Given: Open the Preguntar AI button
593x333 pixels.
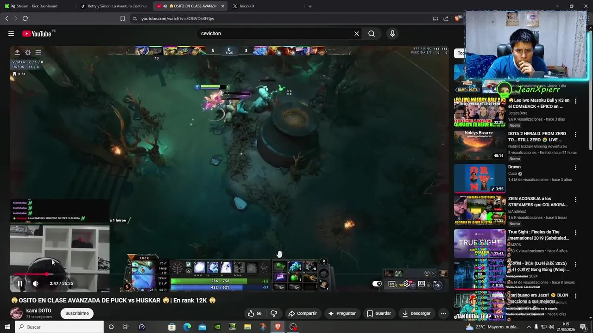Looking at the screenshot, I should click(342, 313).
